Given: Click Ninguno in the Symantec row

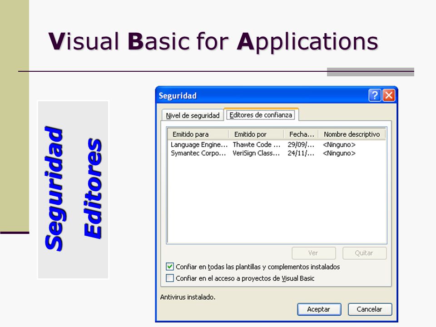Looking at the screenshot, I should coord(339,153).
